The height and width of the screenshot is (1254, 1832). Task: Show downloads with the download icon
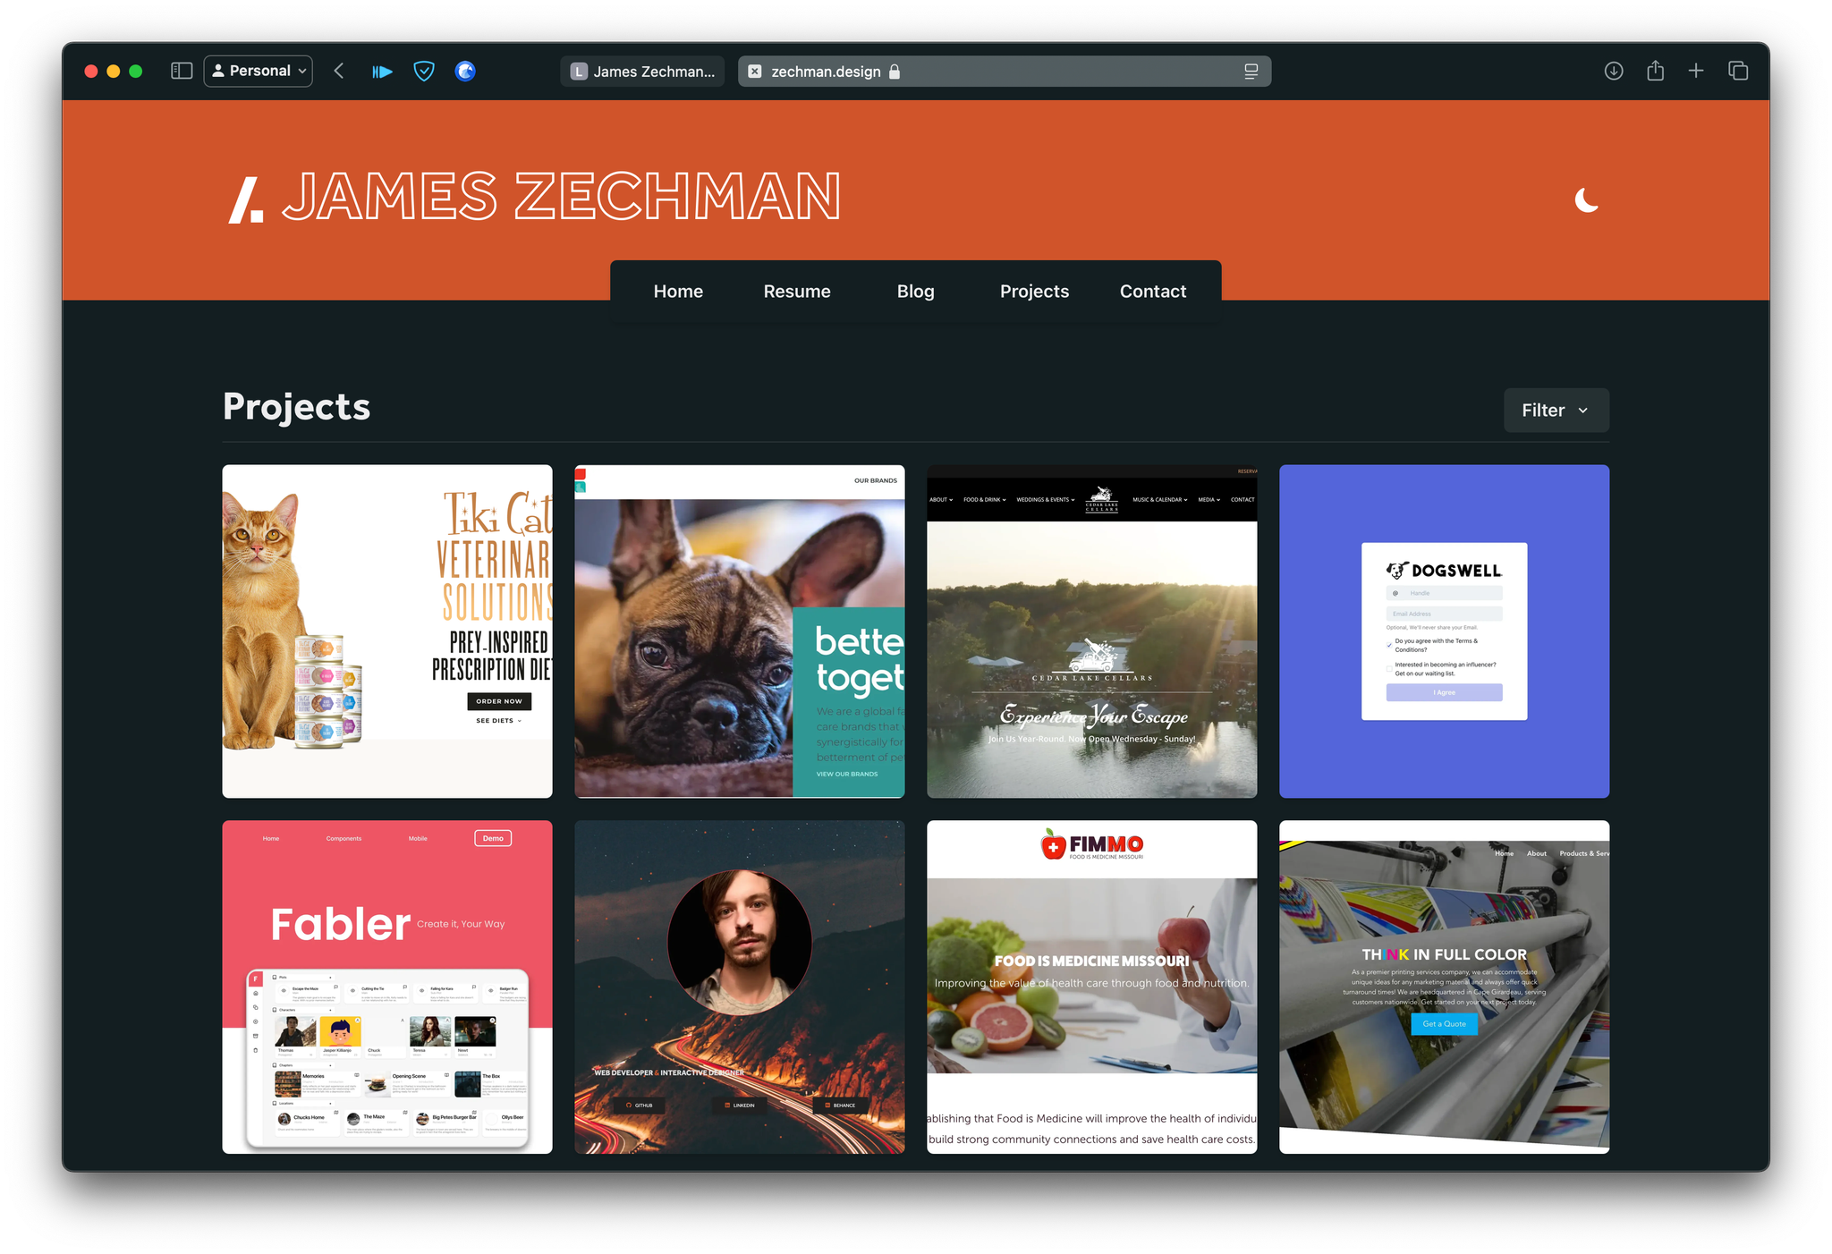pos(1614,71)
